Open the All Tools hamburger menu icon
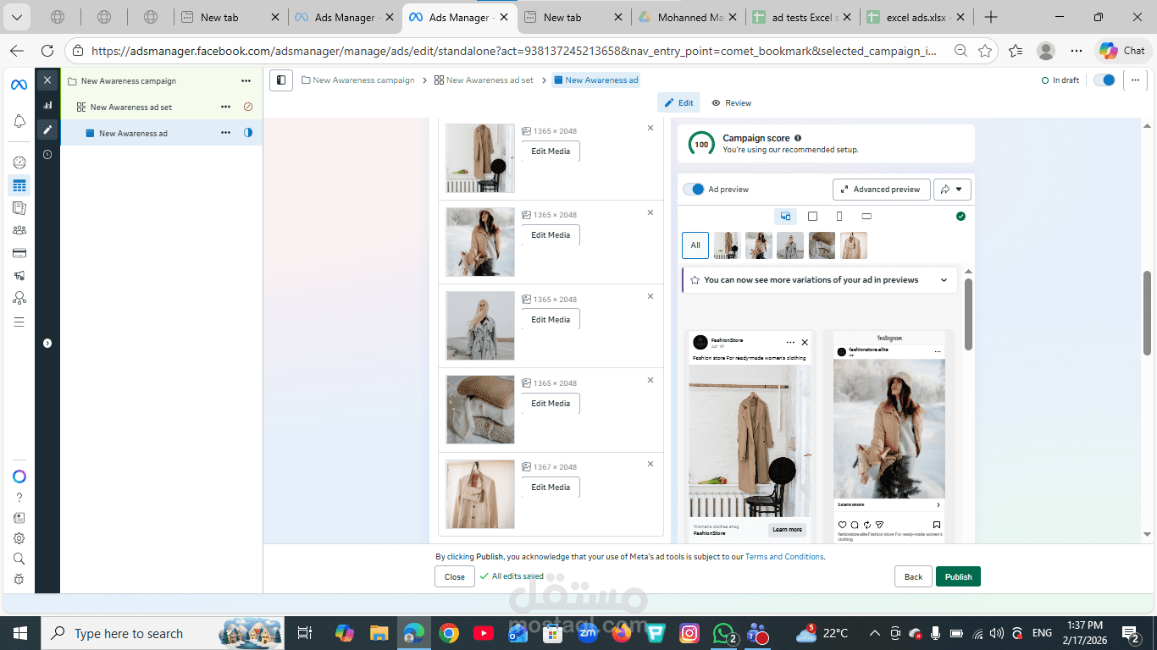The width and height of the screenshot is (1157, 650). (19, 322)
